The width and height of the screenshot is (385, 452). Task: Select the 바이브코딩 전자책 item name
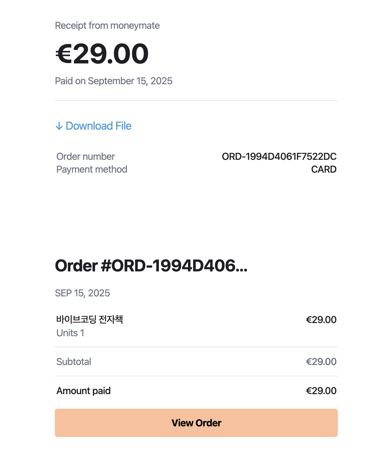(x=89, y=319)
